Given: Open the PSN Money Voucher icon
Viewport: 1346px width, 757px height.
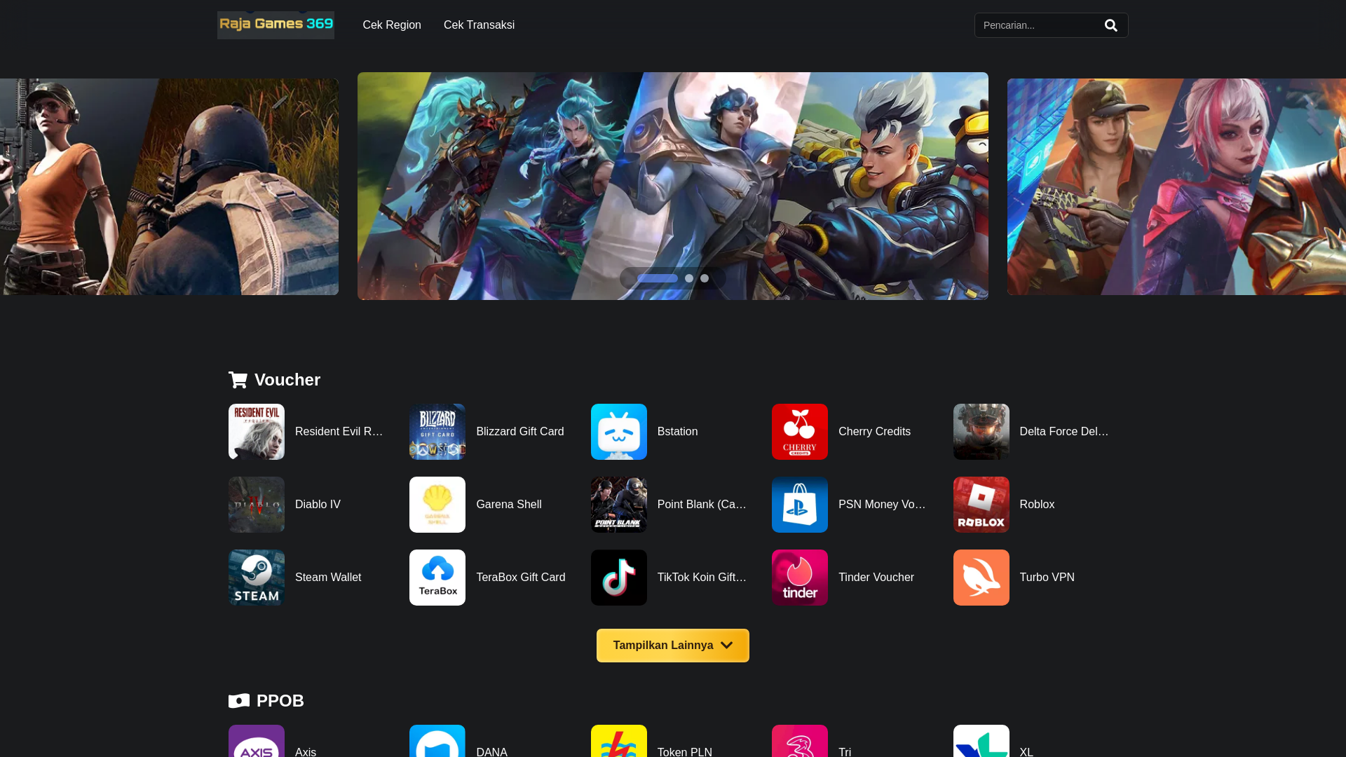Looking at the screenshot, I should coord(799,505).
